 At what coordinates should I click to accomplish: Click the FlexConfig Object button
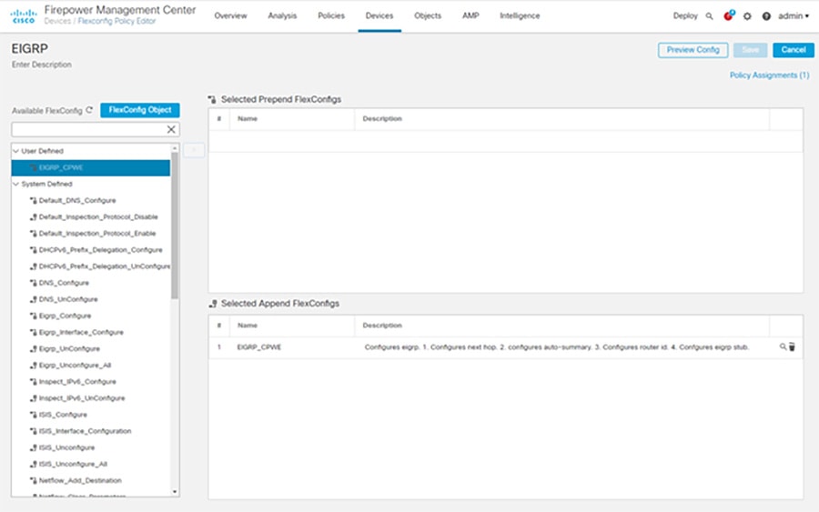(139, 110)
